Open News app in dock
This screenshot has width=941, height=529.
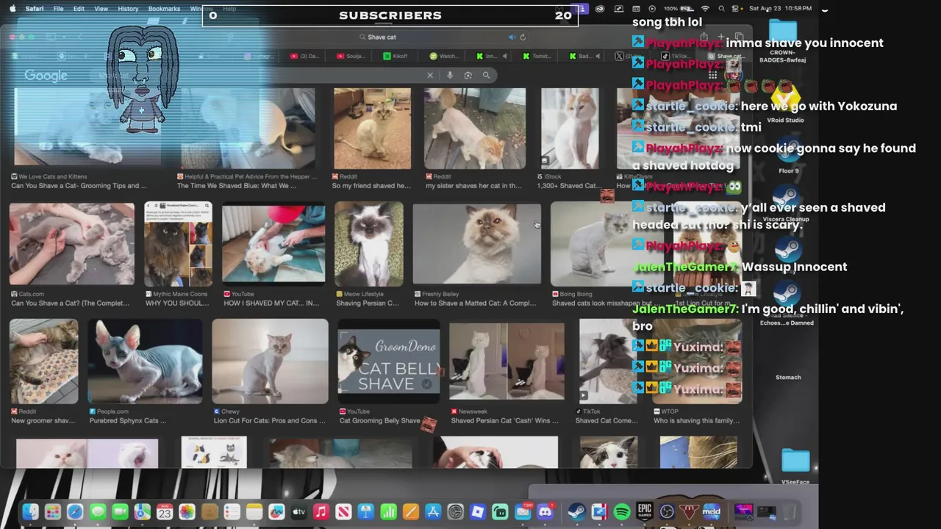click(343, 512)
